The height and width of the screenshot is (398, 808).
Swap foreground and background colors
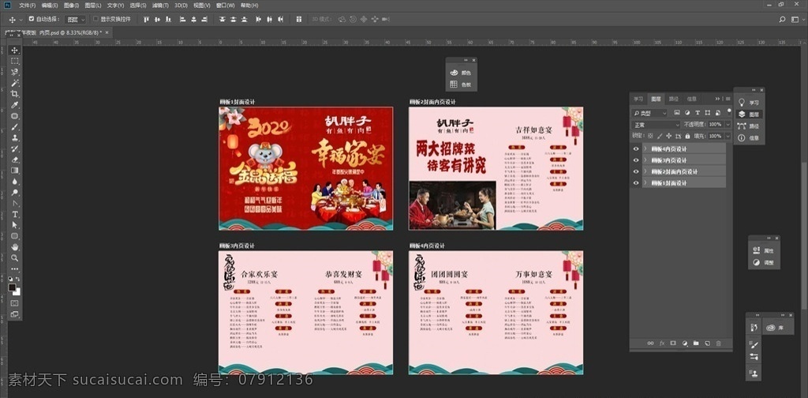[x=18, y=279]
